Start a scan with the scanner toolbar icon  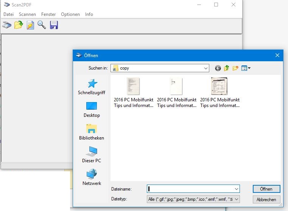click(x=7, y=25)
